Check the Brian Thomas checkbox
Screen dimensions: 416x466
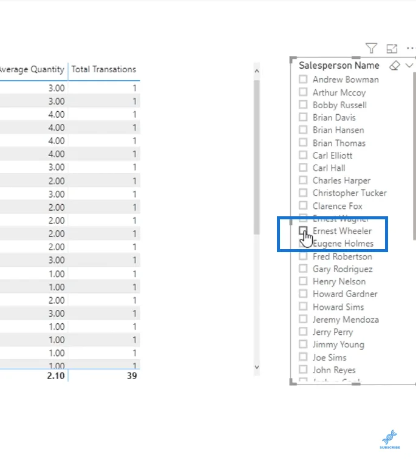pyautogui.click(x=303, y=142)
